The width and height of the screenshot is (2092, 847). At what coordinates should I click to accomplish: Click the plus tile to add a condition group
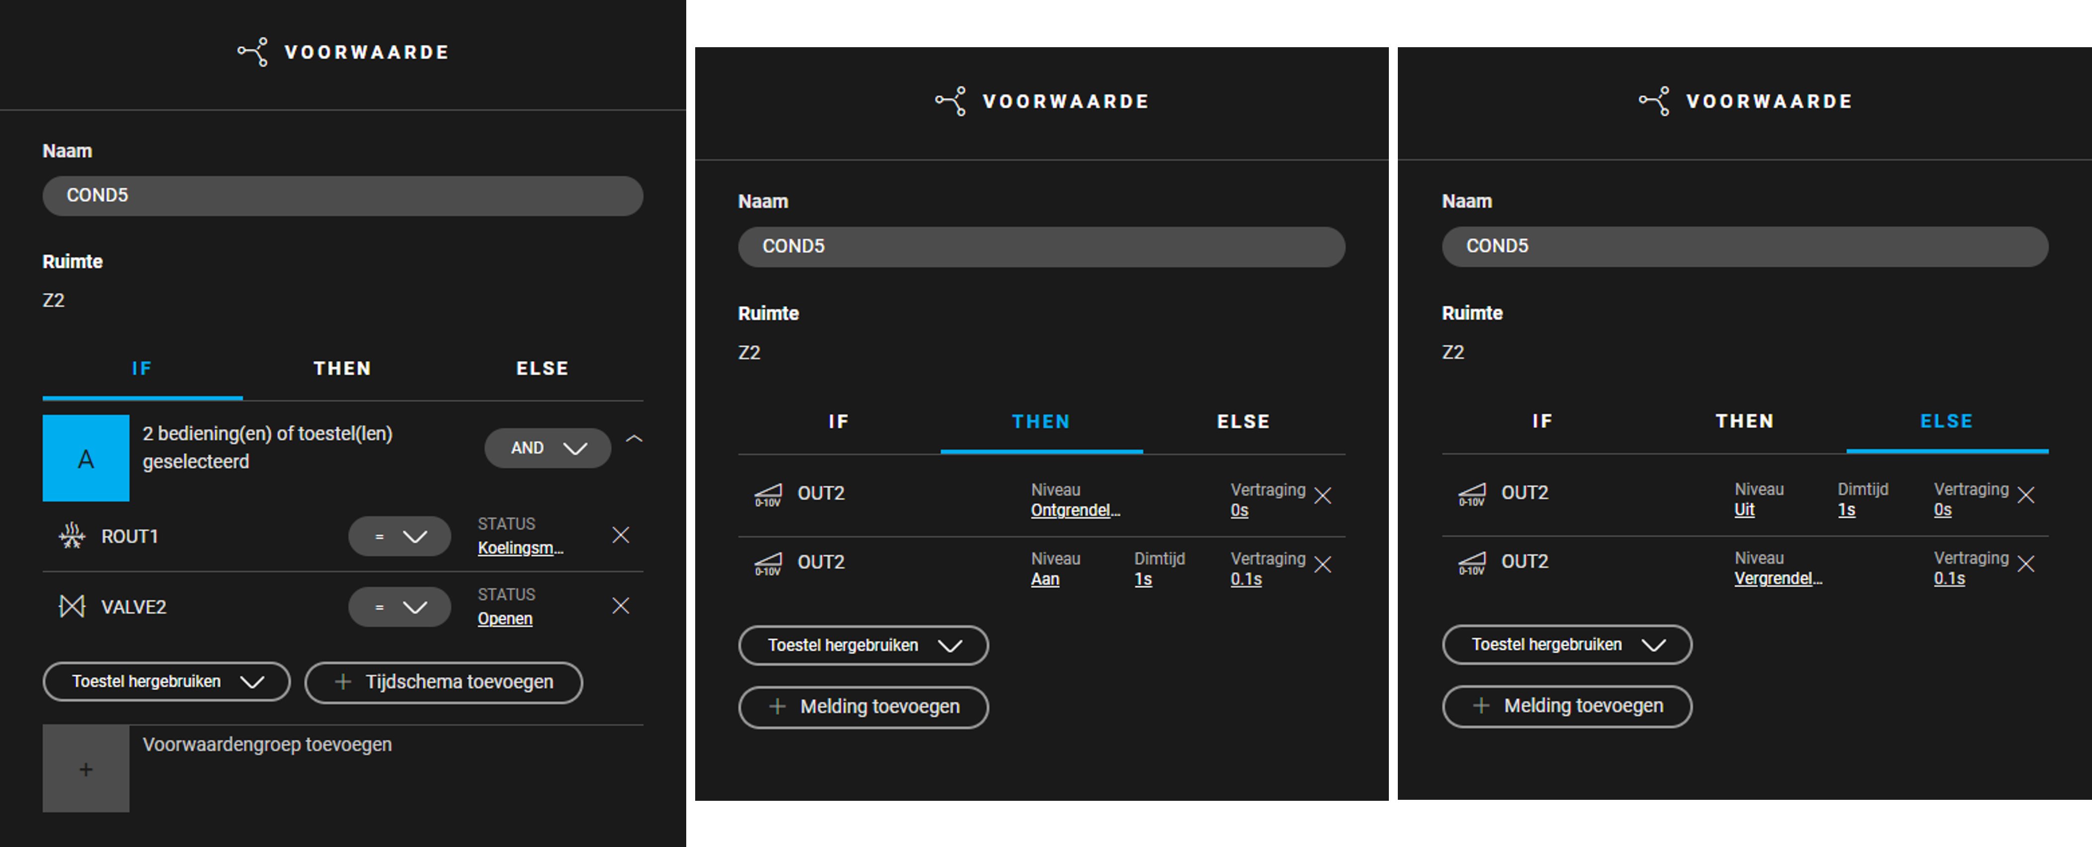pyautogui.click(x=86, y=768)
